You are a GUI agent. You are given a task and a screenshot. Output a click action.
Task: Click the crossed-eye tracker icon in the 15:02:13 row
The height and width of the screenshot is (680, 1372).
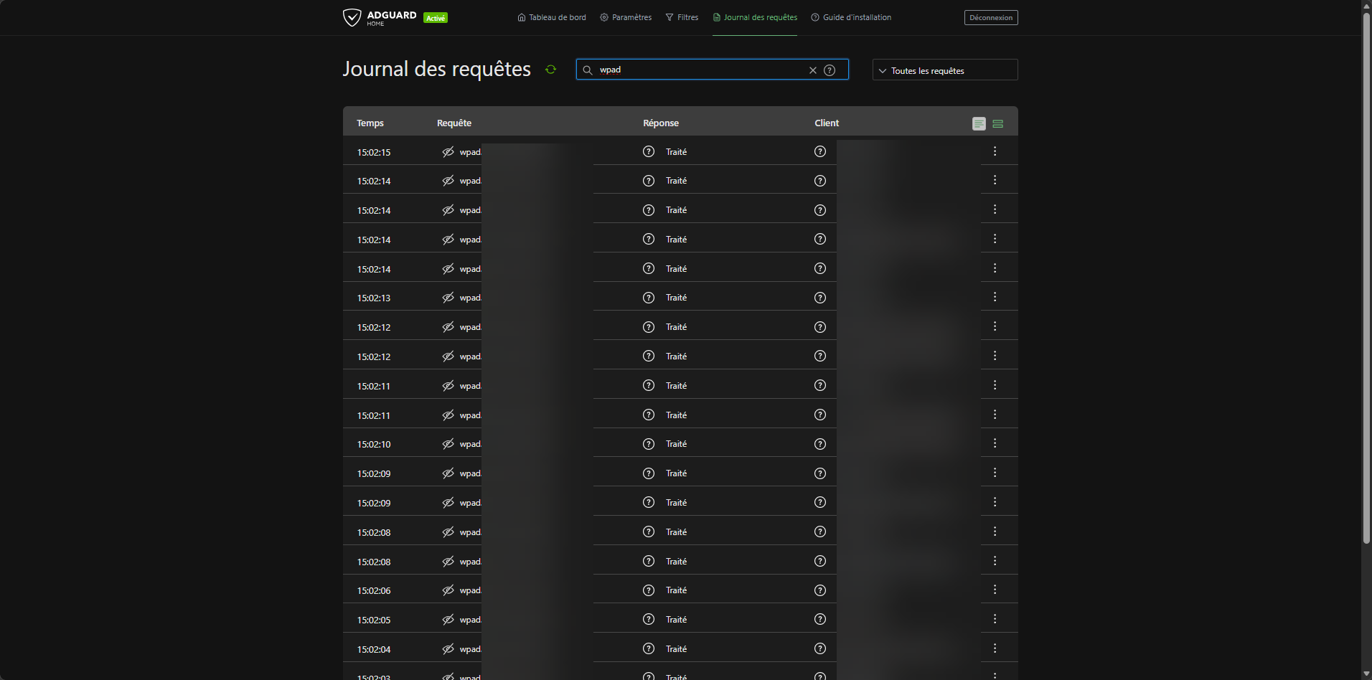pos(448,298)
